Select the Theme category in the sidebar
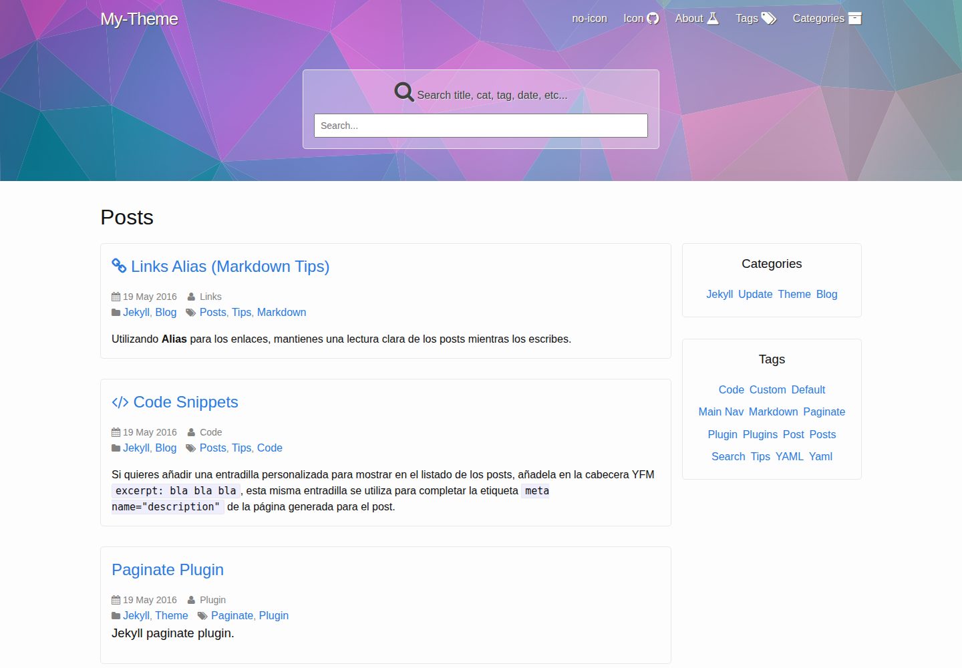Screen dimensions: 962x668 tap(794, 295)
